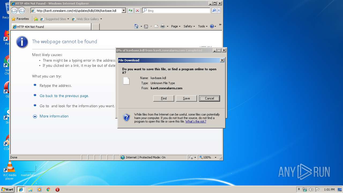The image size is (343, 193).
Task: Click the volume speaker tray icon
Action: pos(311,190)
